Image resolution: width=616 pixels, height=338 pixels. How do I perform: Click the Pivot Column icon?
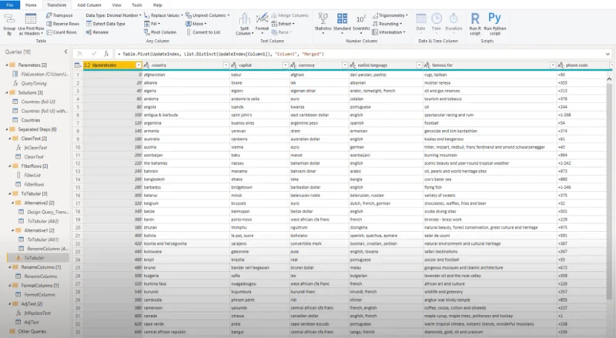click(x=147, y=32)
